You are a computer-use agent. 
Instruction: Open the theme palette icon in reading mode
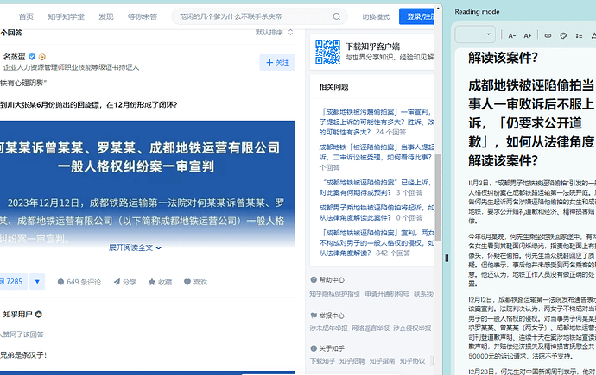pos(563,35)
